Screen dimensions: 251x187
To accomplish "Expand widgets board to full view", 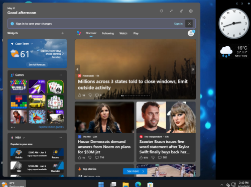I will pyautogui.click(x=171, y=11).
